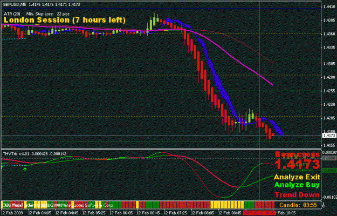Click the second green up arrow signal
The height and width of the screenshot is (216, 337).
(x=25, y=170)
